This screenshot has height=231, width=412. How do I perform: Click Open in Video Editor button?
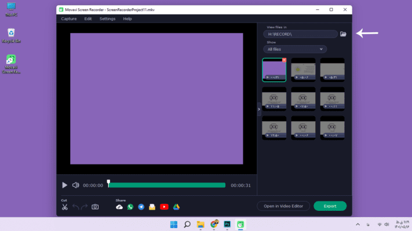click(283, 206)
